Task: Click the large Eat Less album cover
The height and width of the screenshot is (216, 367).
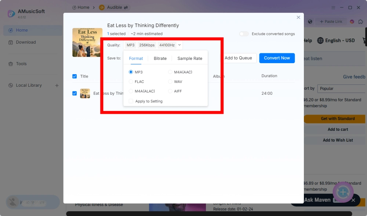Action: (x=87, y=42)
